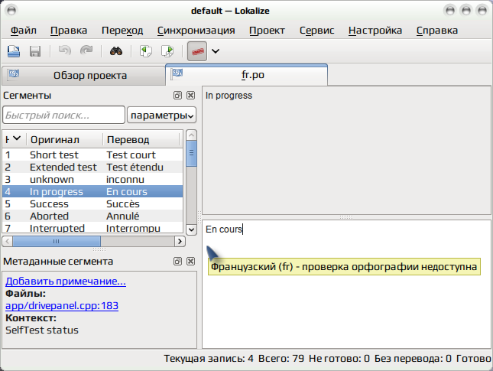Expand the toolbar overflow chevron
Screen dimensions: 493x371
click(216, 51)
